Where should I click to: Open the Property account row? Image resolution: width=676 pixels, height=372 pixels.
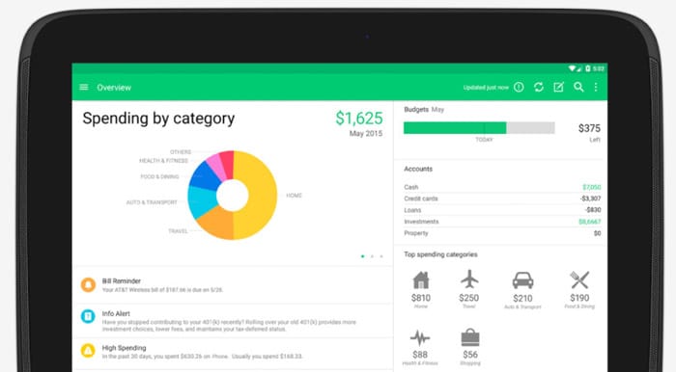click(x=502, y=233)
